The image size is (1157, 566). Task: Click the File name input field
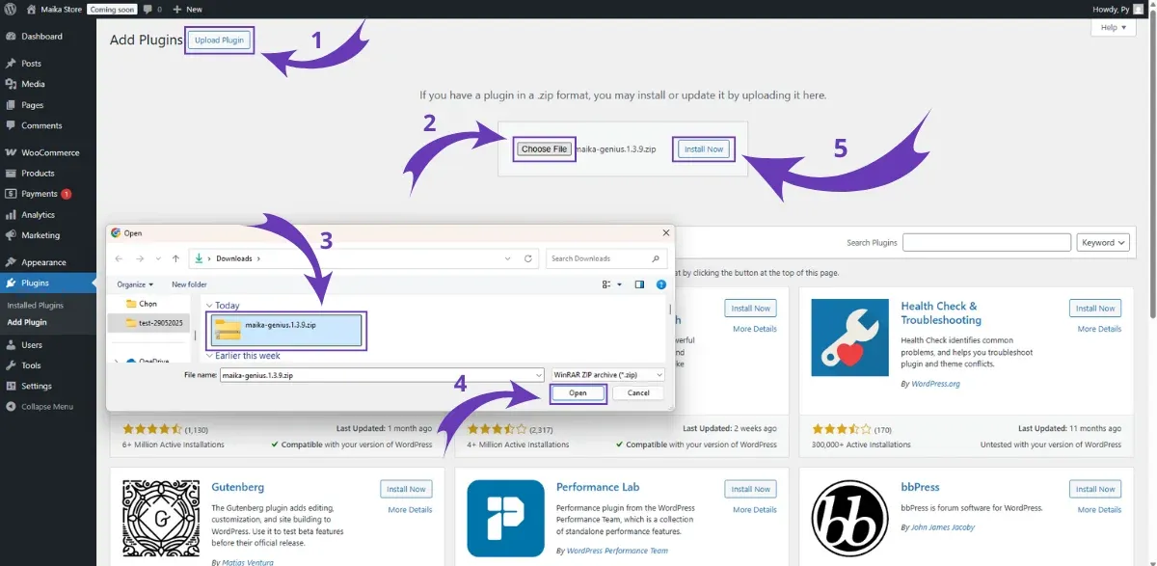(x=382, y=374)
